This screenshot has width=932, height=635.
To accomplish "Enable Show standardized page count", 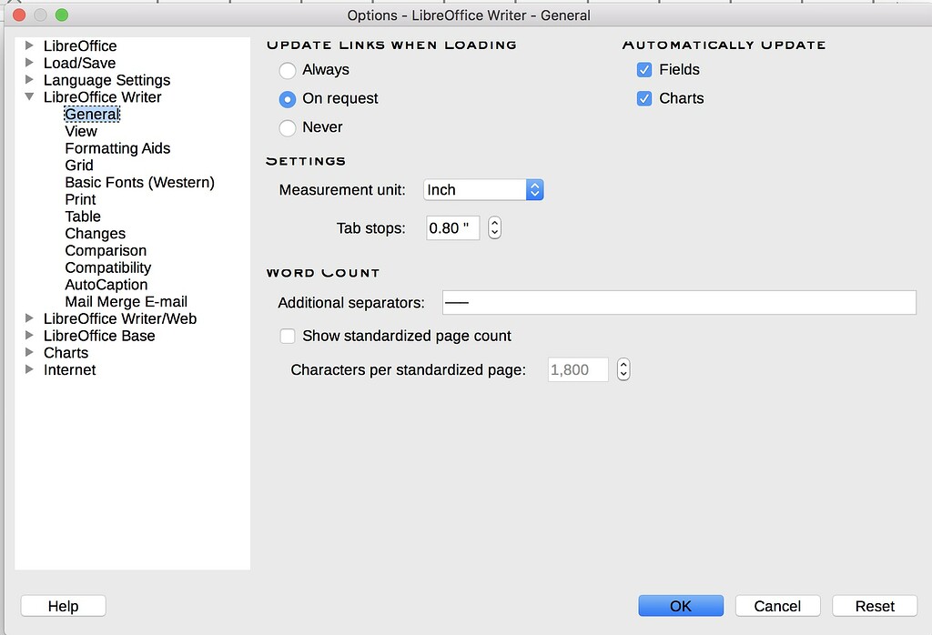I will coord(288,337).
